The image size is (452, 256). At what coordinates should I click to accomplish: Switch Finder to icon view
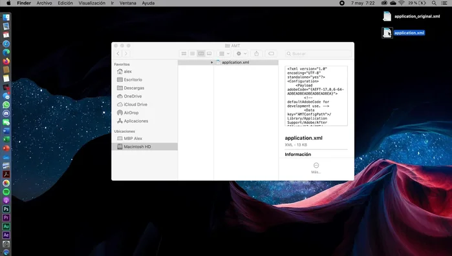184,54
